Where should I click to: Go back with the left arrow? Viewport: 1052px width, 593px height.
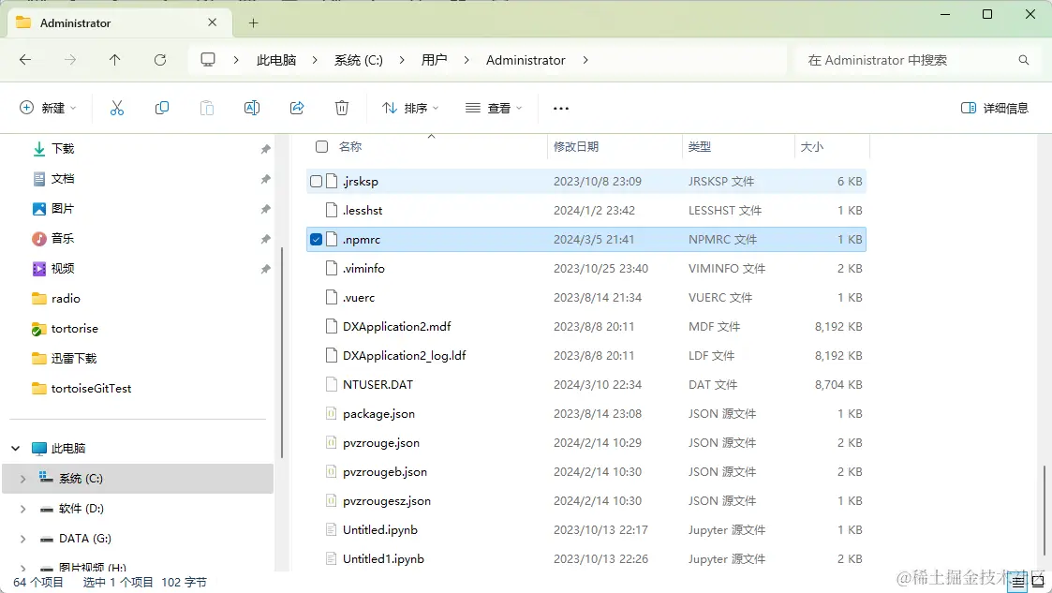coord(25,60)
